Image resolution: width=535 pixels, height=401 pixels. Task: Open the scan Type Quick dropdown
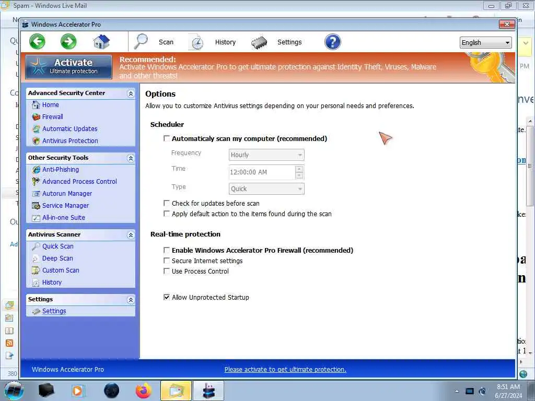[x=266, y=189]
